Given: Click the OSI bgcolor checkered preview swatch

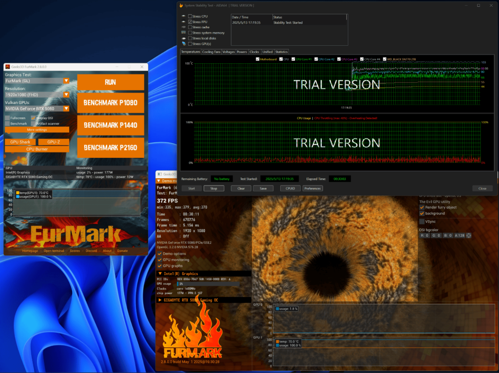Looking at the screenshot, I should [469, 236].
